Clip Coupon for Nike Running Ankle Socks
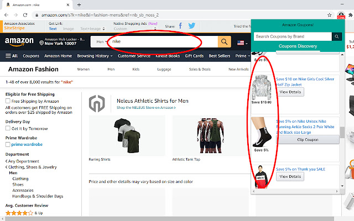Image resolution: width=354 pixels, height=221 pixels. coord(308,140)
